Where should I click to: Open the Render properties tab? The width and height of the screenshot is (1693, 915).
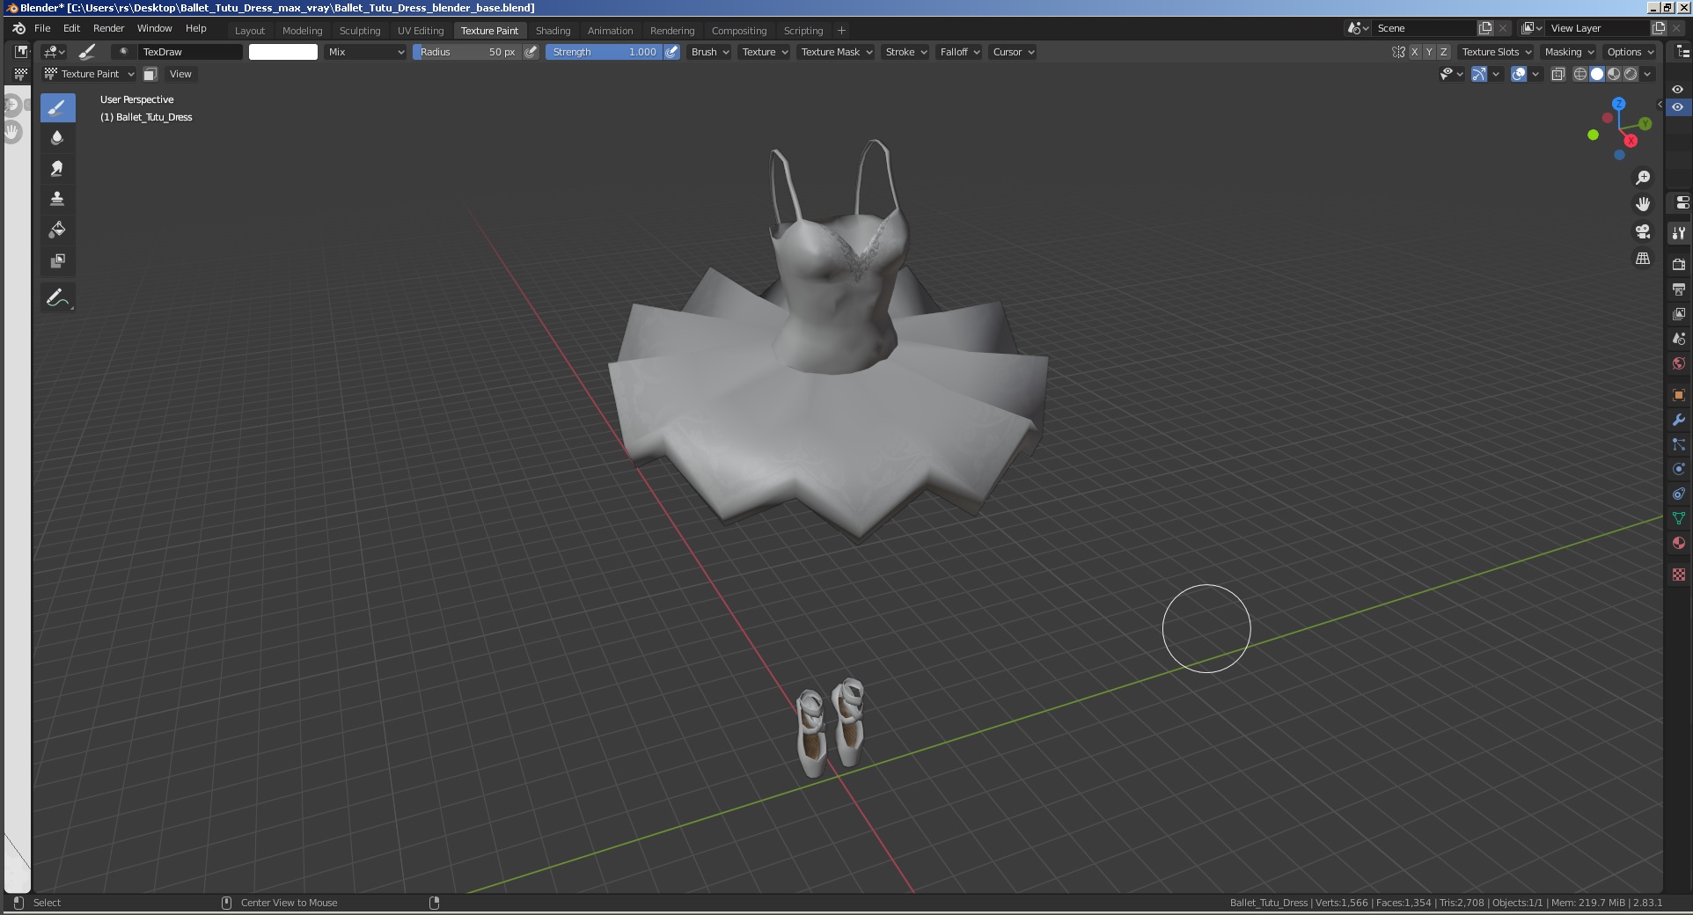(1679, 264)
